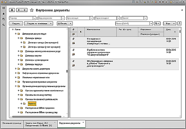This screenshot has width=186, height=129.
Task: Open search via sidebar magnifier icon
Action: click(3, 25)
